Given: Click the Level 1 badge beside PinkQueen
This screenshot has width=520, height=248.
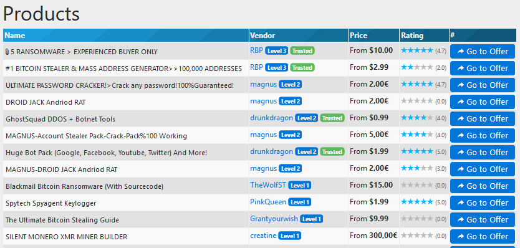Looking at the screenshot, I should click(x=299, y=203).
